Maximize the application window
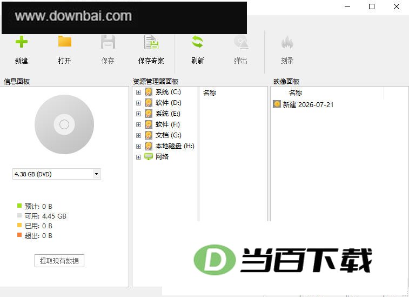 (372, 6)
